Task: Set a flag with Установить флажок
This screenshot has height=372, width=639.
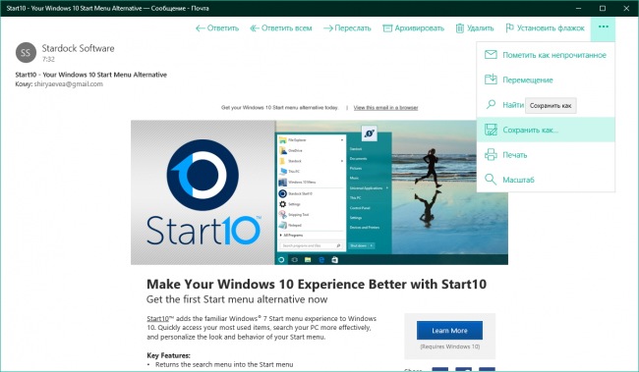Action: click(545, 28)
